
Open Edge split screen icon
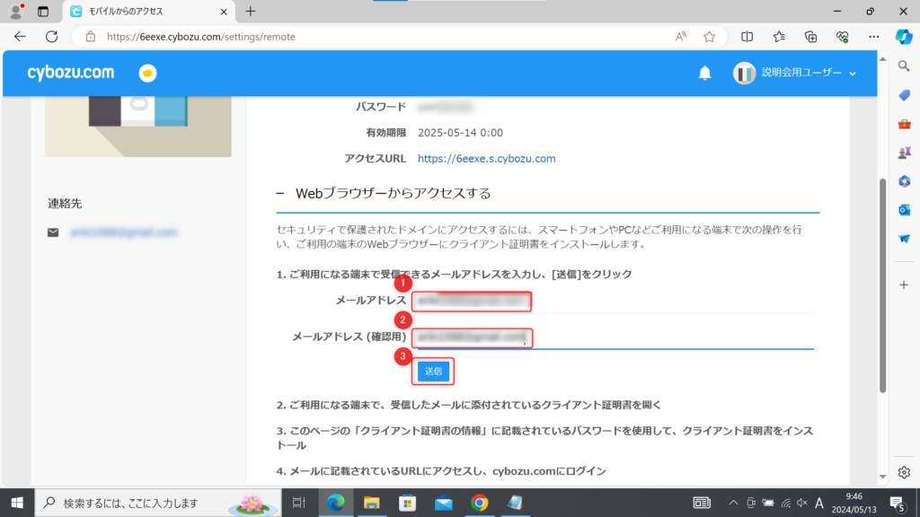pos(747,37)
